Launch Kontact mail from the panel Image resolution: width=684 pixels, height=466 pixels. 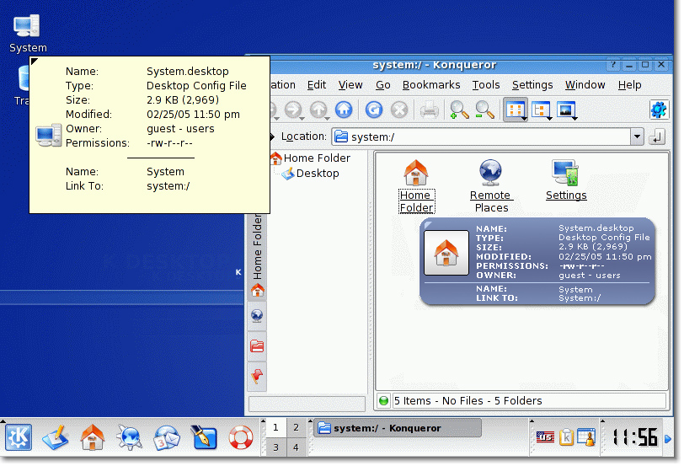(x=167, y=437)
